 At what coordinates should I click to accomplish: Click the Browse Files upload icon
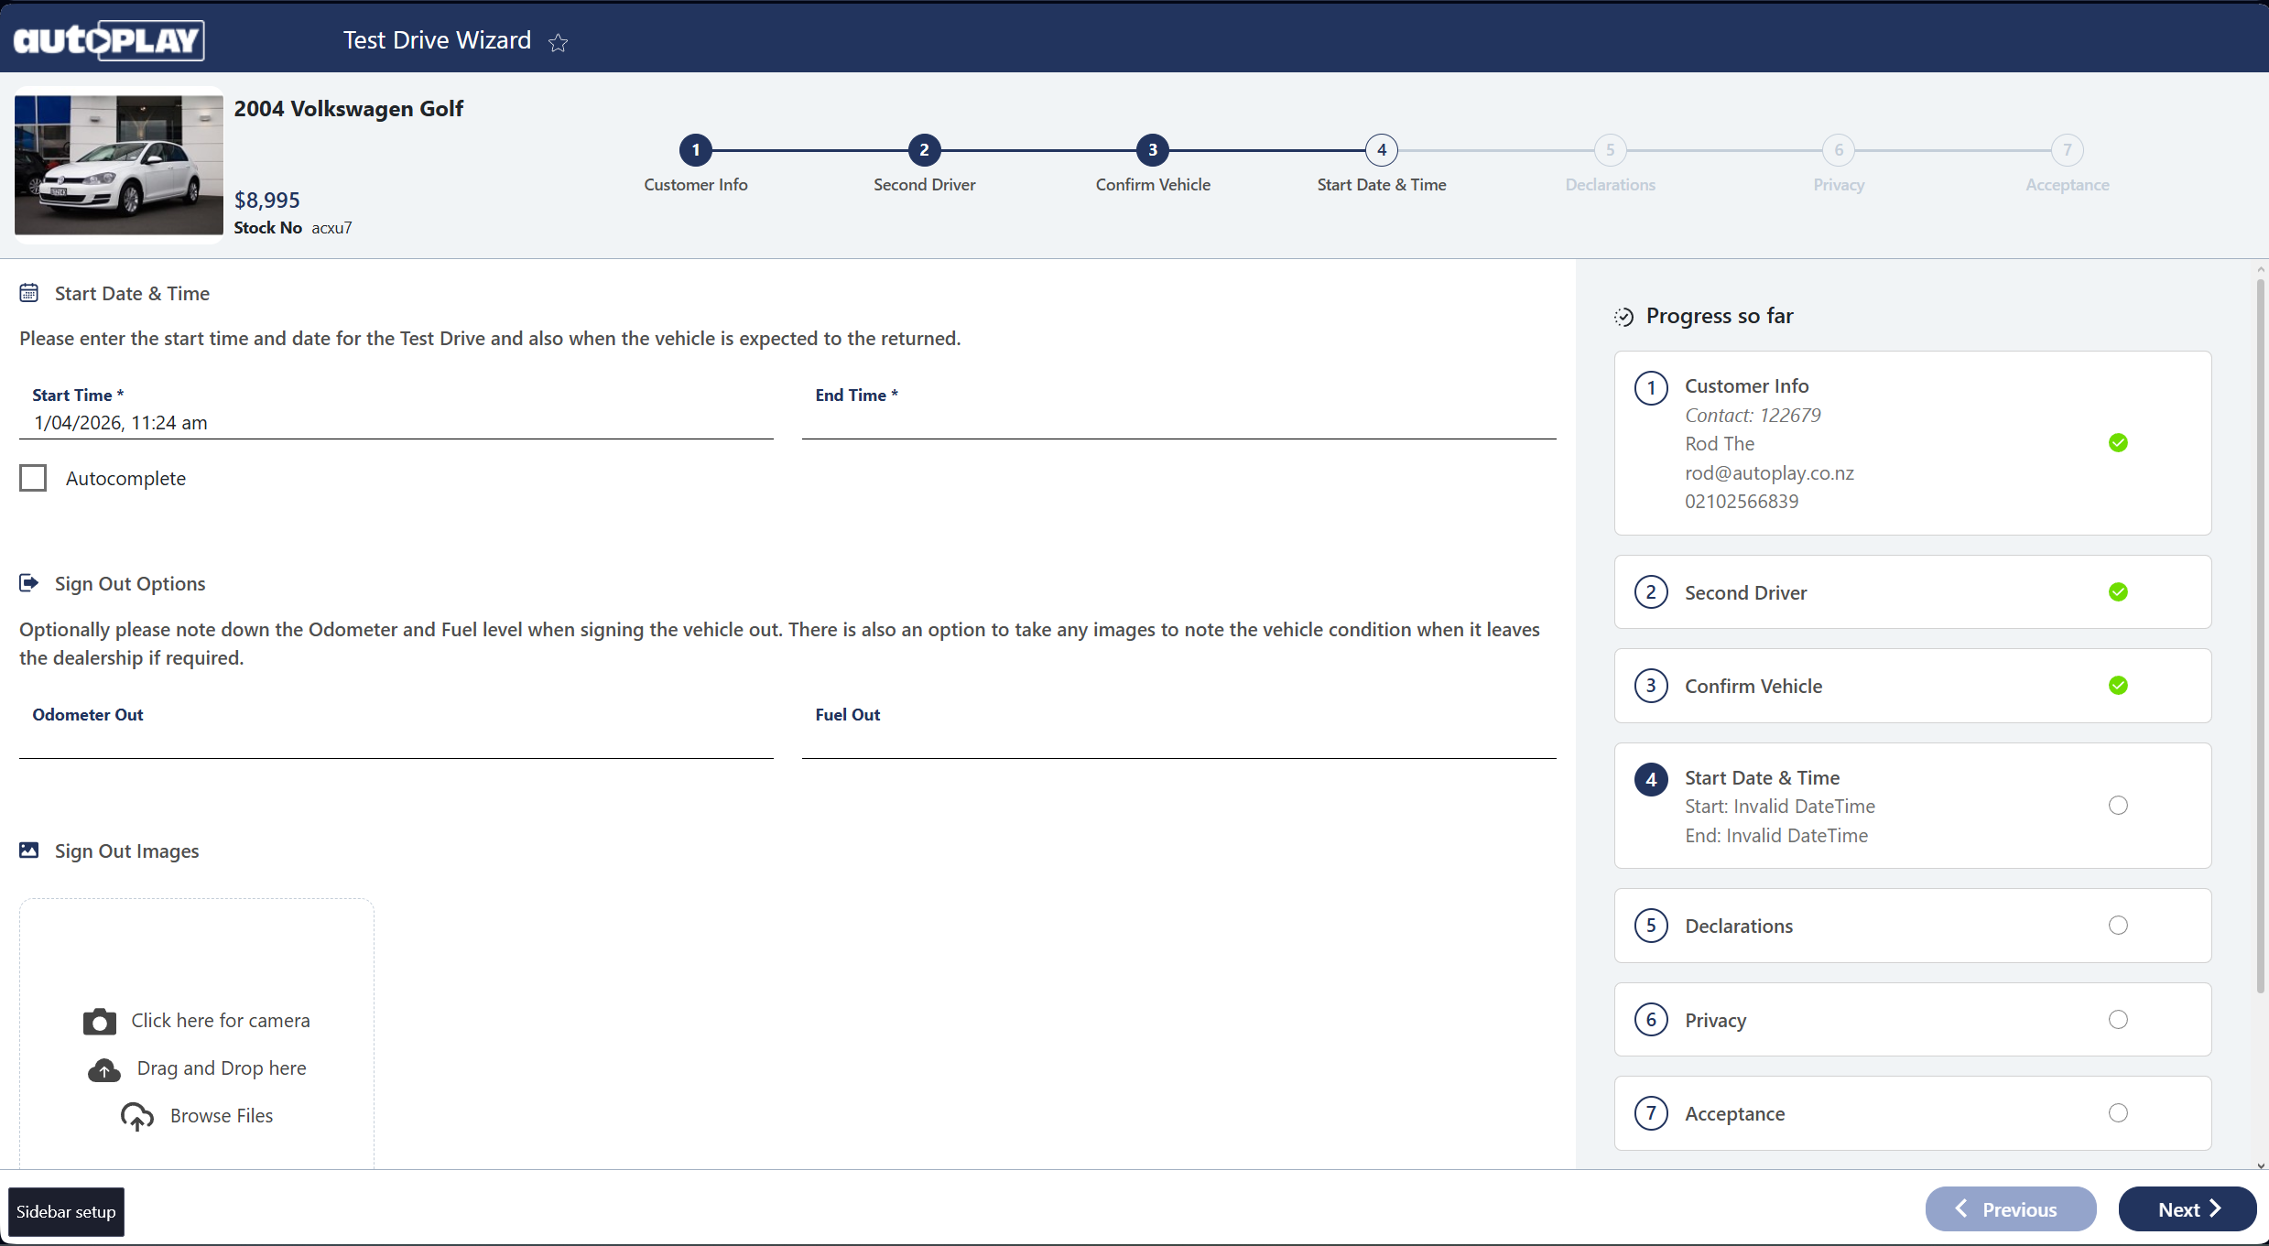[x=137, y=1116]
